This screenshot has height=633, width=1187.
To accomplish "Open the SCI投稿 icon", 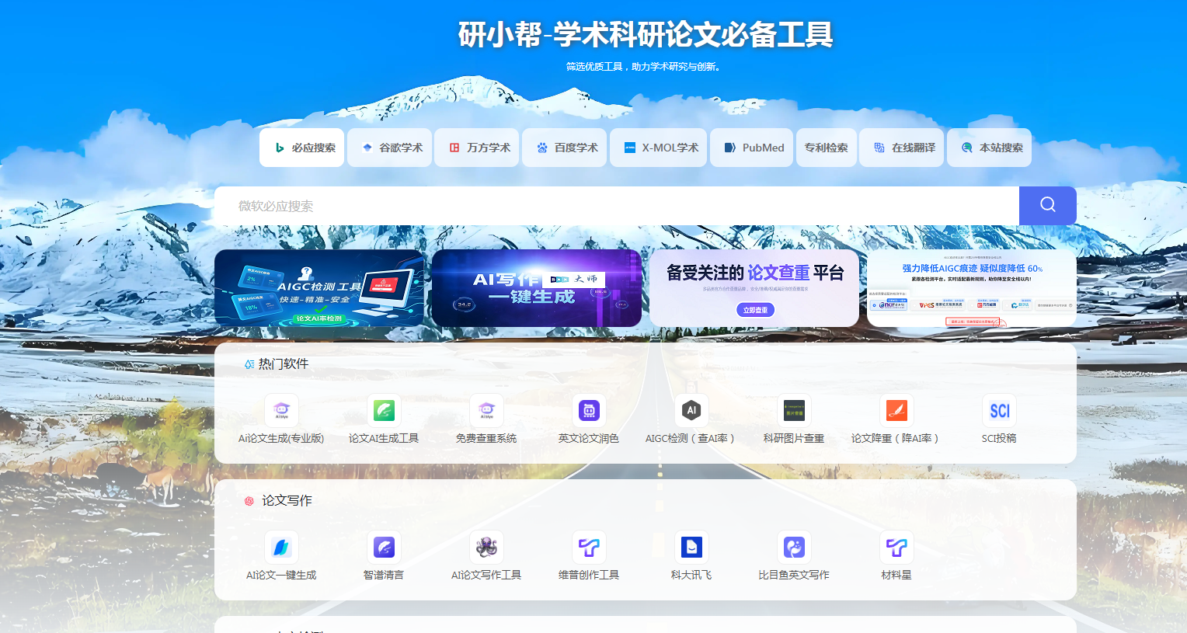I will [x=999, y=411].
